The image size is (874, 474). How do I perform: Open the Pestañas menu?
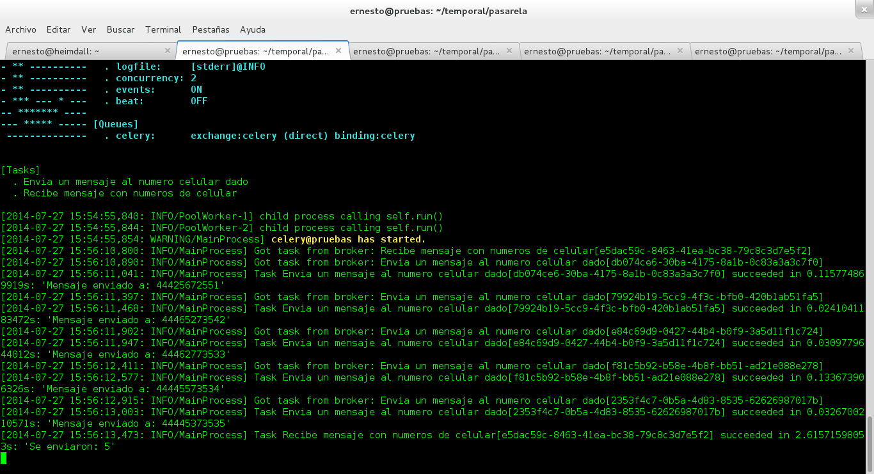tap(211, 29)
